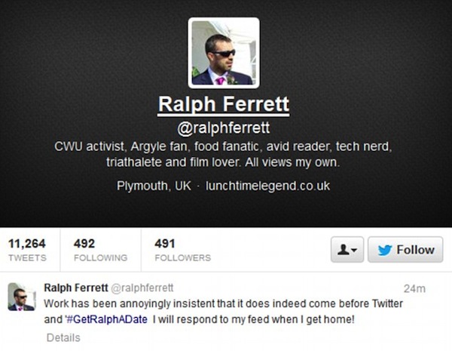Click the Follow button with bird icon
This screenshot has width=452, height=351.
point(405,250)
